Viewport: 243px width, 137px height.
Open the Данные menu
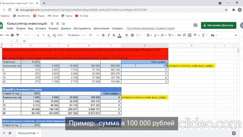(x=66, y=29)
